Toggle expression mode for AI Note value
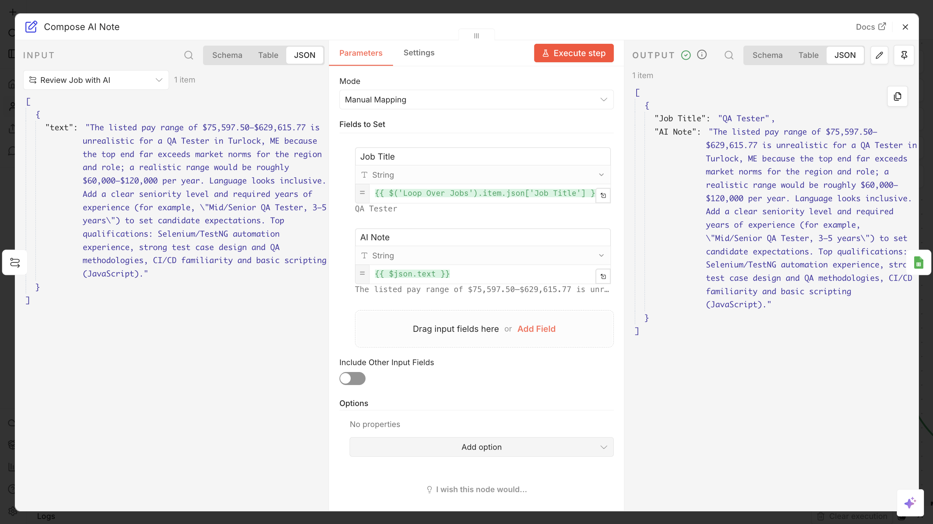933x524 pixels. [x=362, y=274]
